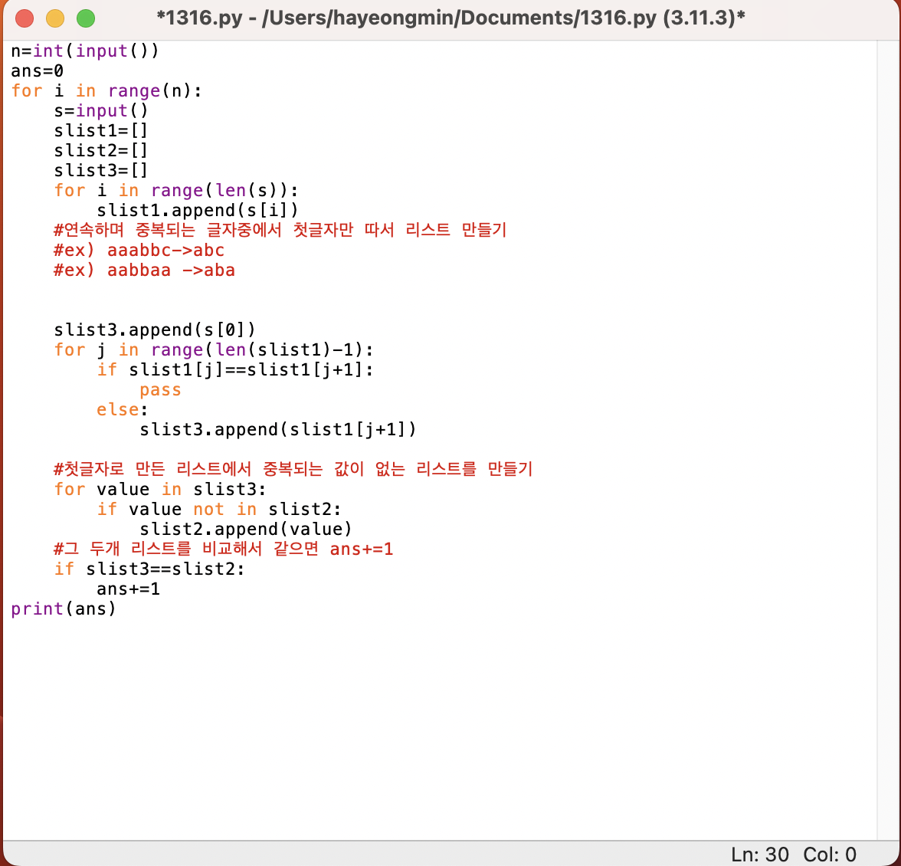Select the 'slist1=[]' line
The width and height of the screenshot is (901, 866).
101,131
